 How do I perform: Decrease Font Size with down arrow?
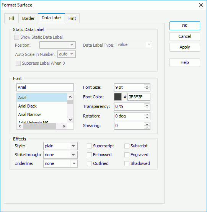point(147,89)
